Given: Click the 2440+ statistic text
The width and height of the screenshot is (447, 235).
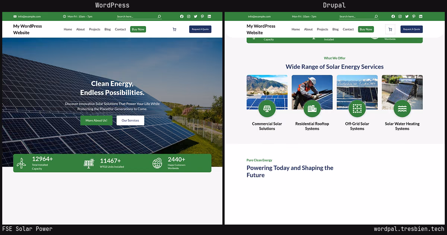Looking at the screenshot, I should [176, 159].
